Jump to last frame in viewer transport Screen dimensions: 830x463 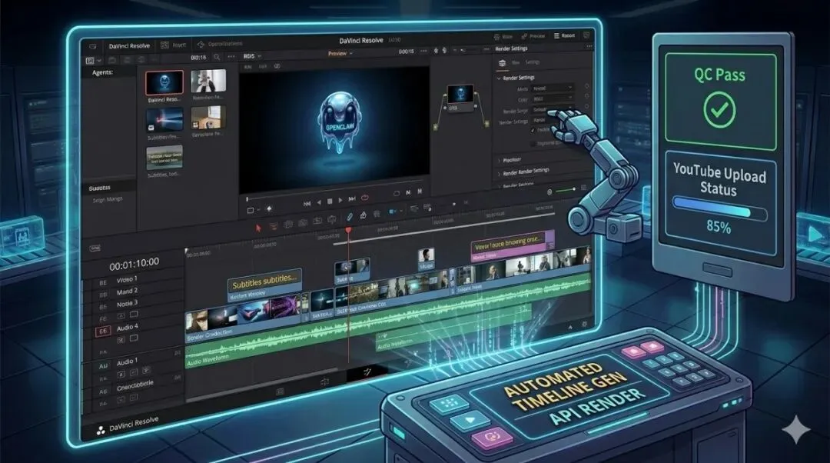(x=352, y=199)
